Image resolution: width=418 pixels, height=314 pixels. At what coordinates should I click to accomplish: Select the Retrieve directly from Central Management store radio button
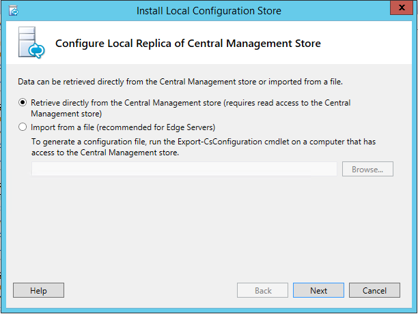tap(23, 103)
